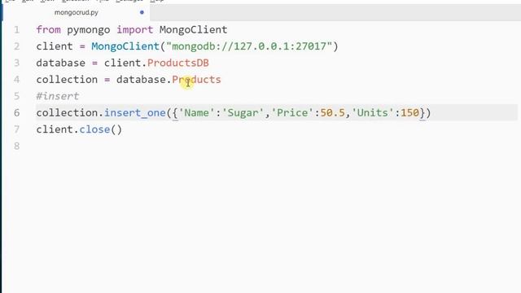Click line number 2 in the gutter

pyautogui.click(x=16, y=46)
